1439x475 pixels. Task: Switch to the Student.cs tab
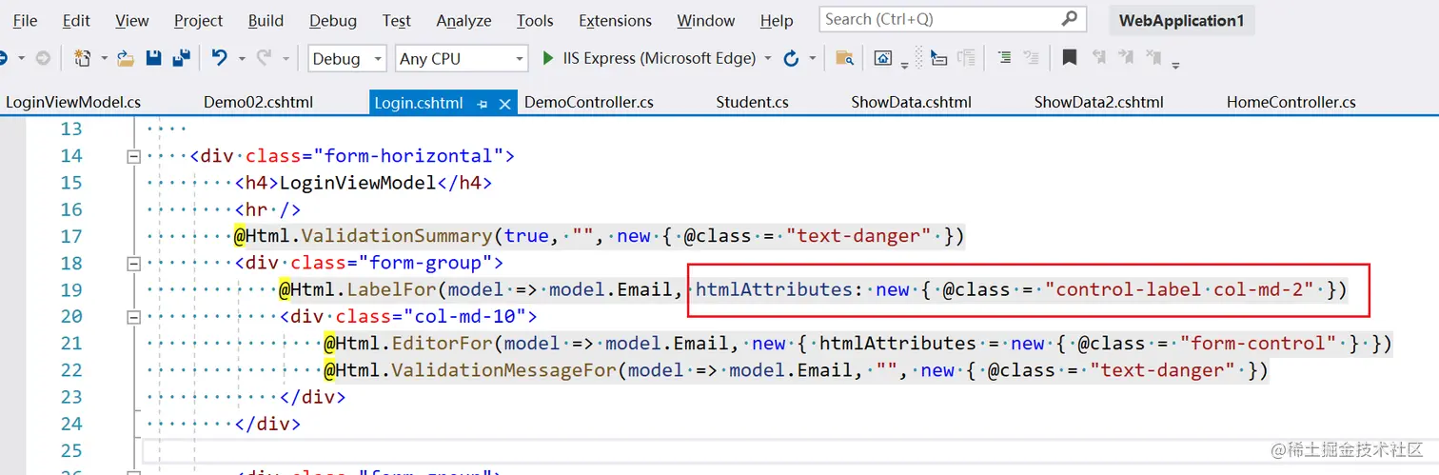pos(752,102)
